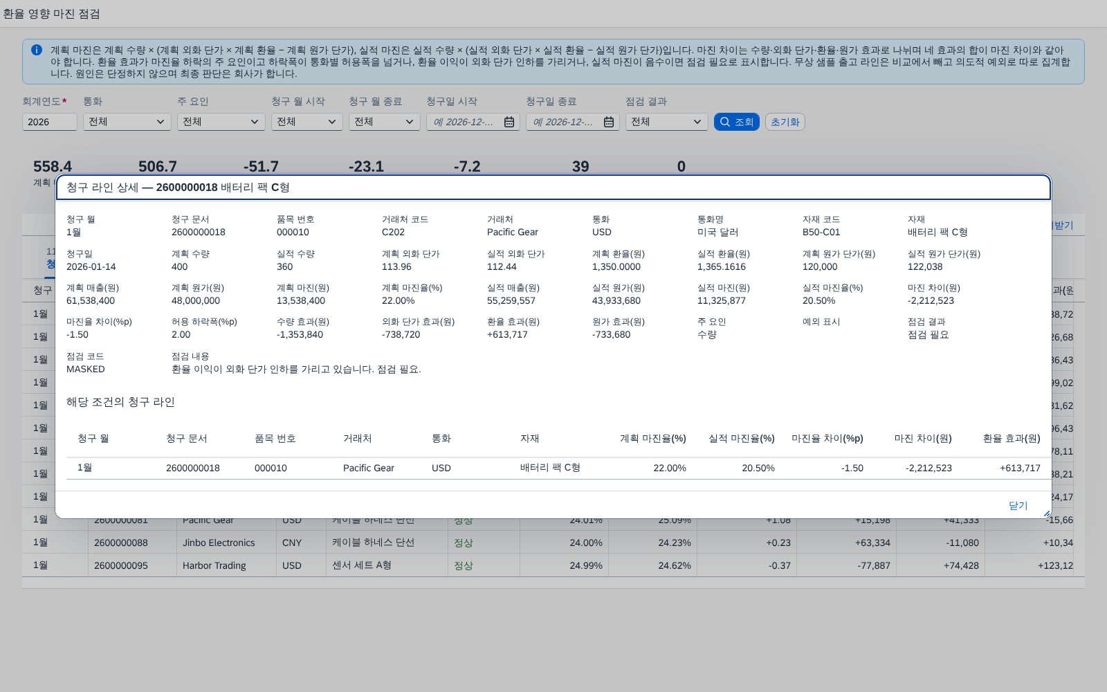This screenshot has height=692, width=1107.
Task: Expand the 청구 월 종료 dropdown
Action: pyautogui.click(x=385, y=122)
